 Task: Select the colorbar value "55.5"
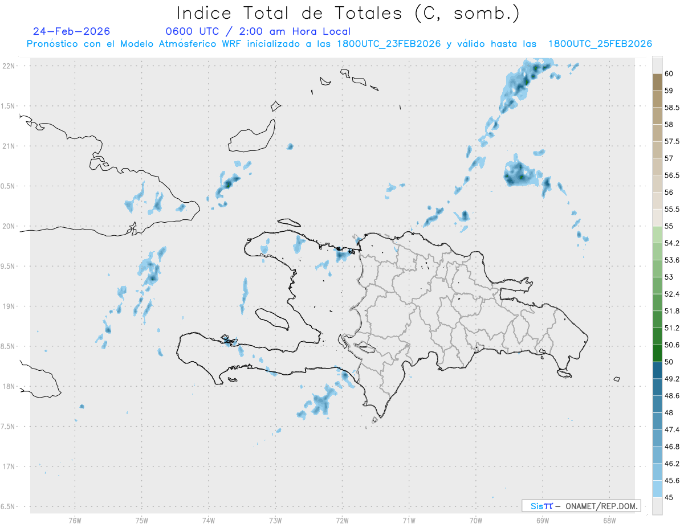pyautogui.click(x=672, y=209)
